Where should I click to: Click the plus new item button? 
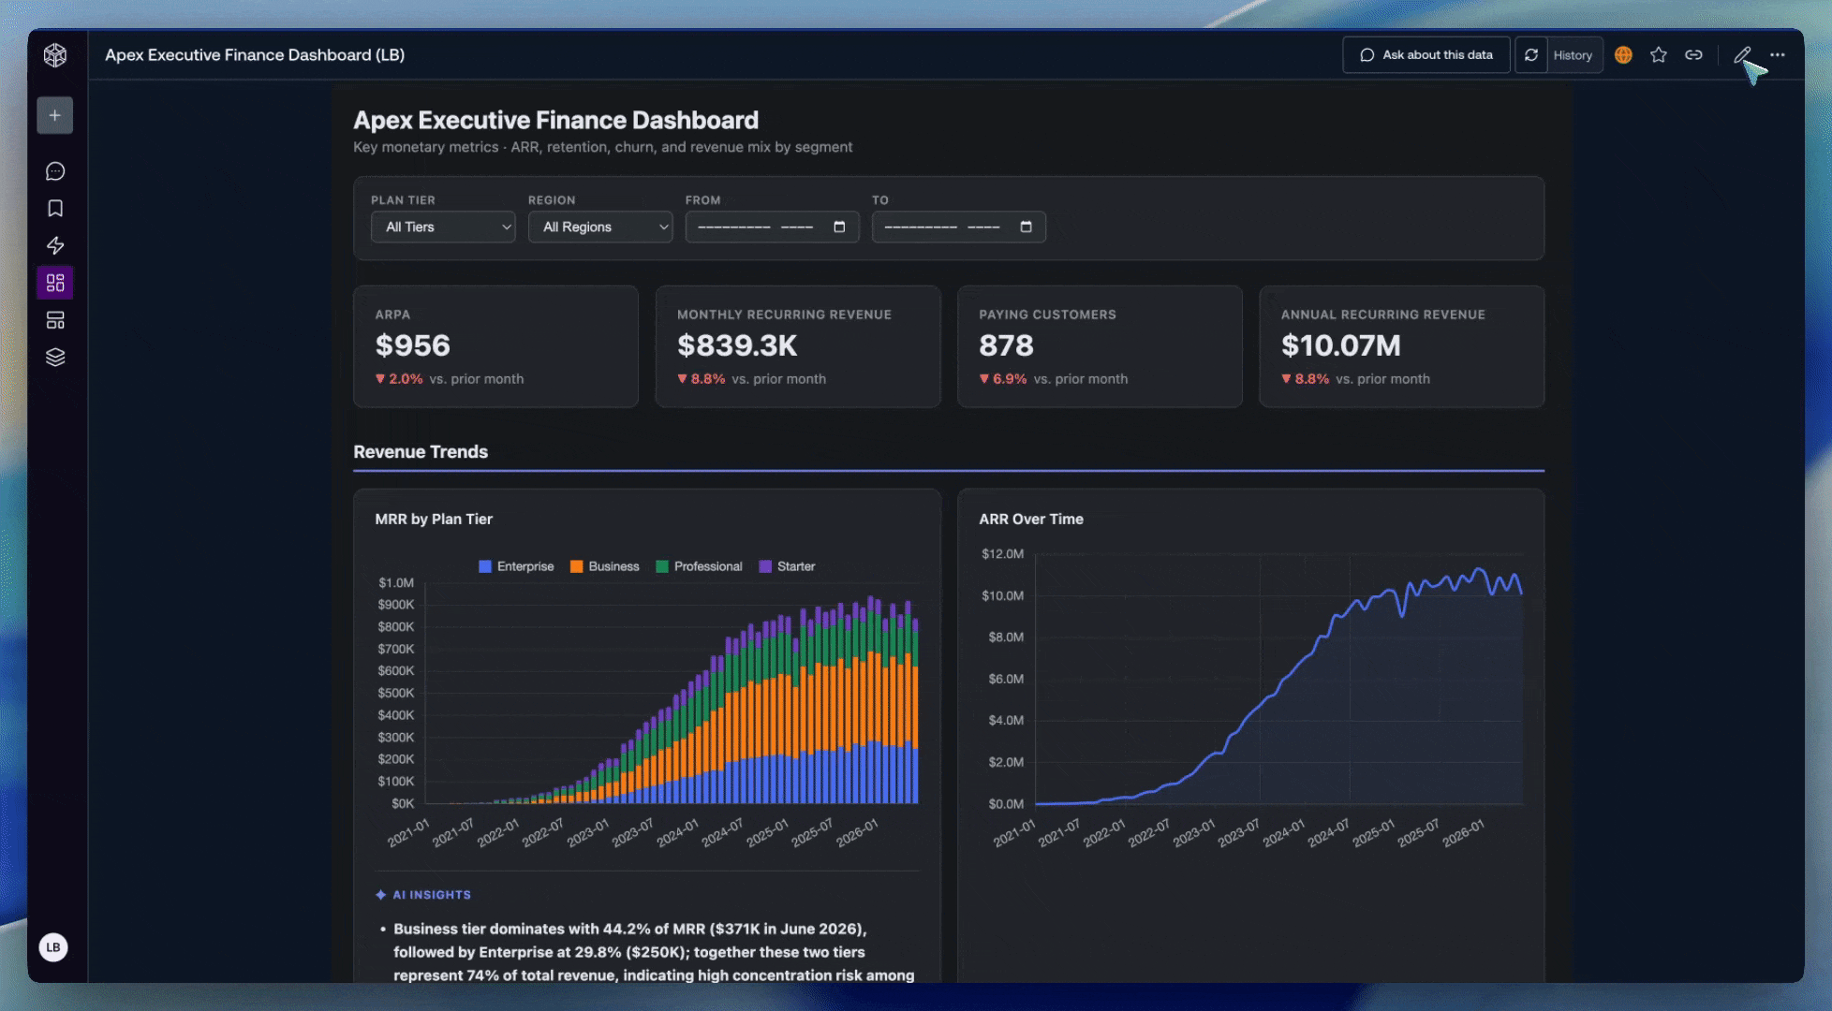[x=55, y=115]
